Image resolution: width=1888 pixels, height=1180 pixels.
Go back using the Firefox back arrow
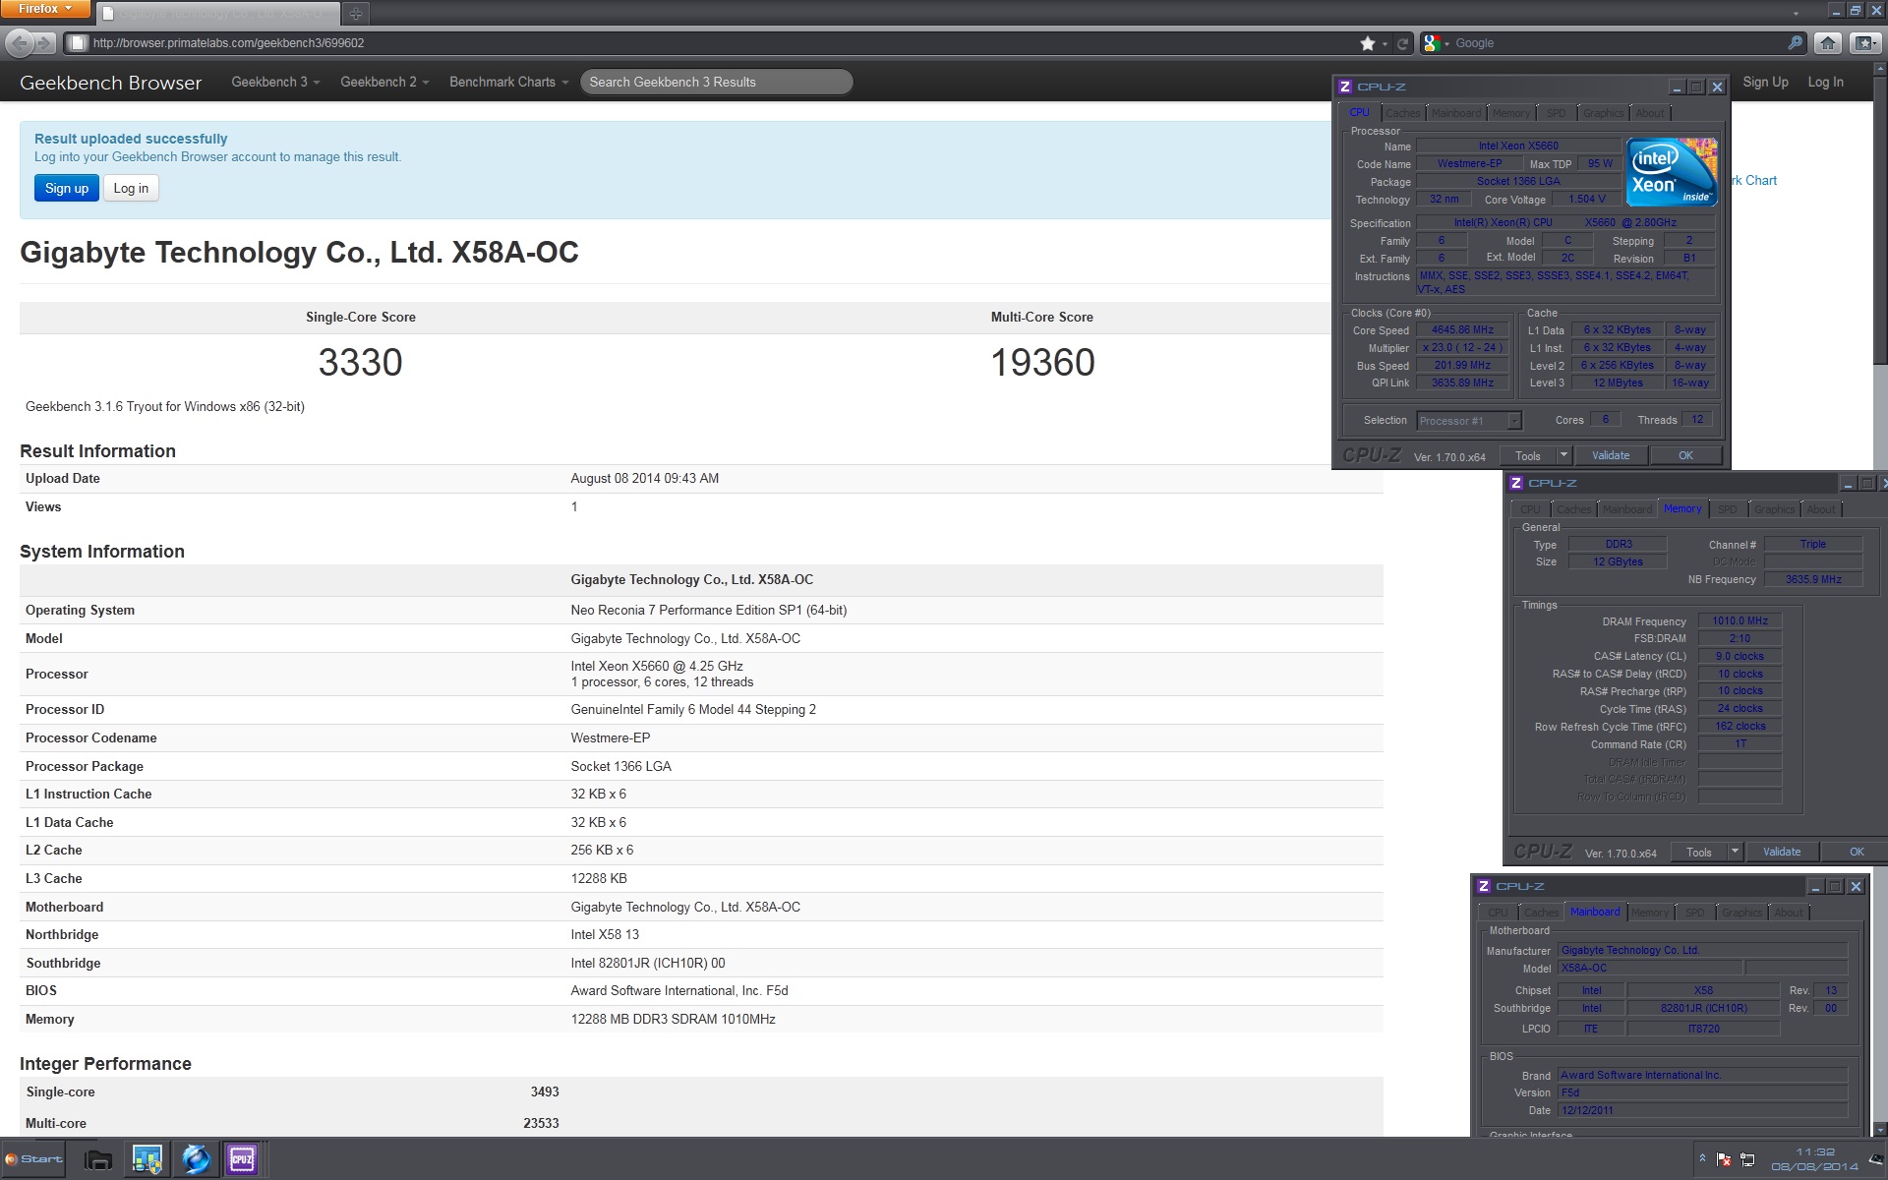(20, 43)
